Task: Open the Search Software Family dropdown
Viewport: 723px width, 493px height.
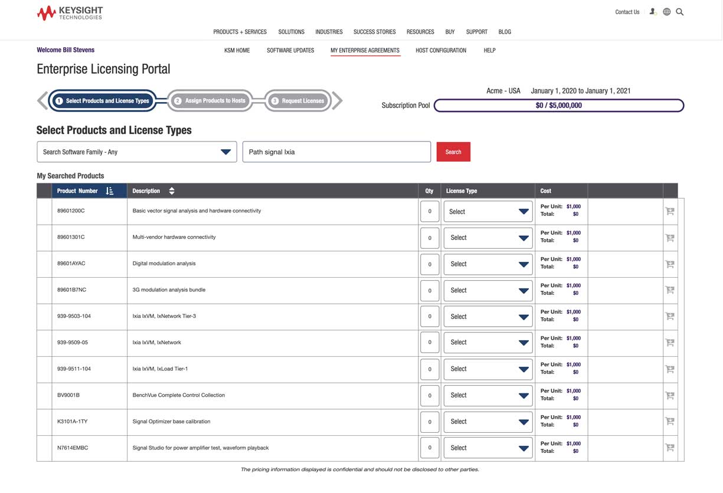Action: (226, 152)
